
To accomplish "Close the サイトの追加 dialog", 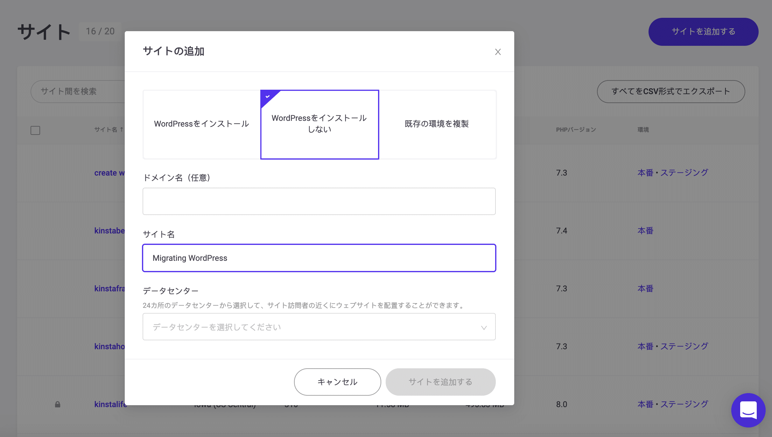I will pos(498,52).
